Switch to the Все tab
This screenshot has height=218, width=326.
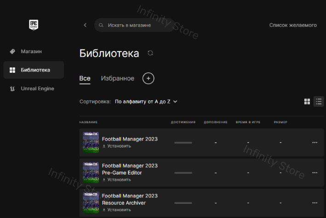click(x=85, y=78)
